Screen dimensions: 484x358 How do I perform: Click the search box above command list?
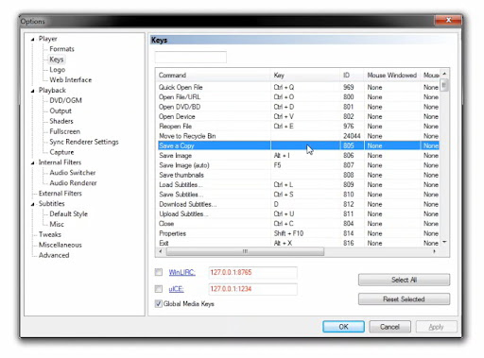pos(191,58)
